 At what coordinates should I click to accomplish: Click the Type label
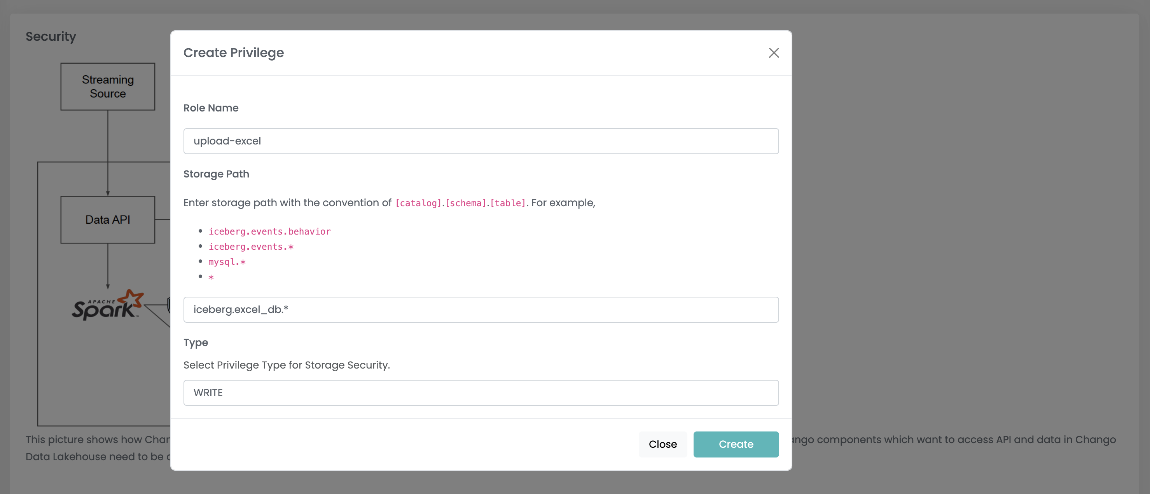point(196,343)
